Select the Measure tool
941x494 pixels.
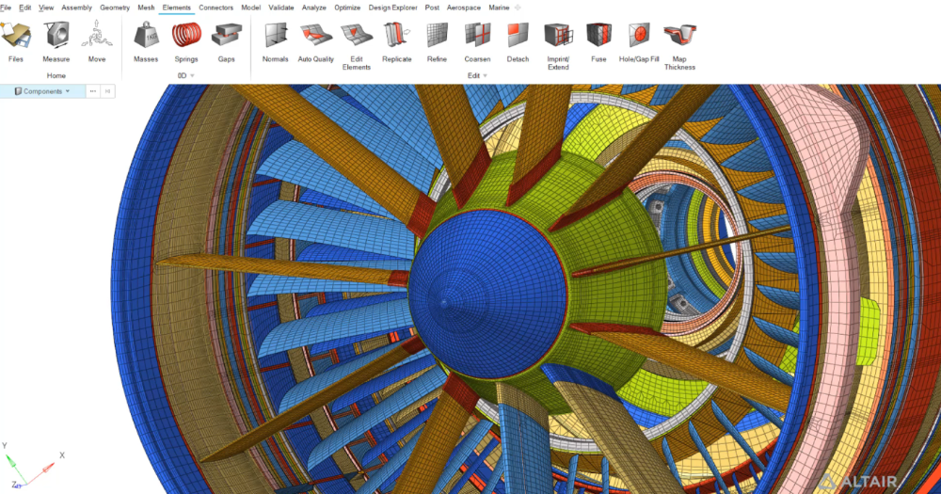pyautogui.click(x=56, y=40)
